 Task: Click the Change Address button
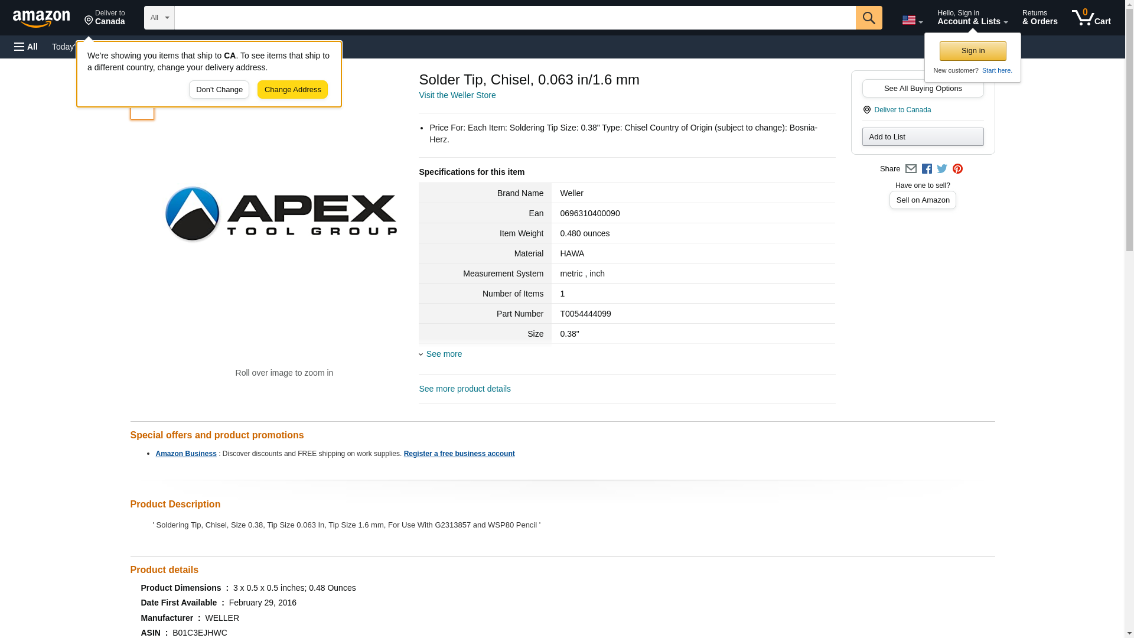(292, 90)
